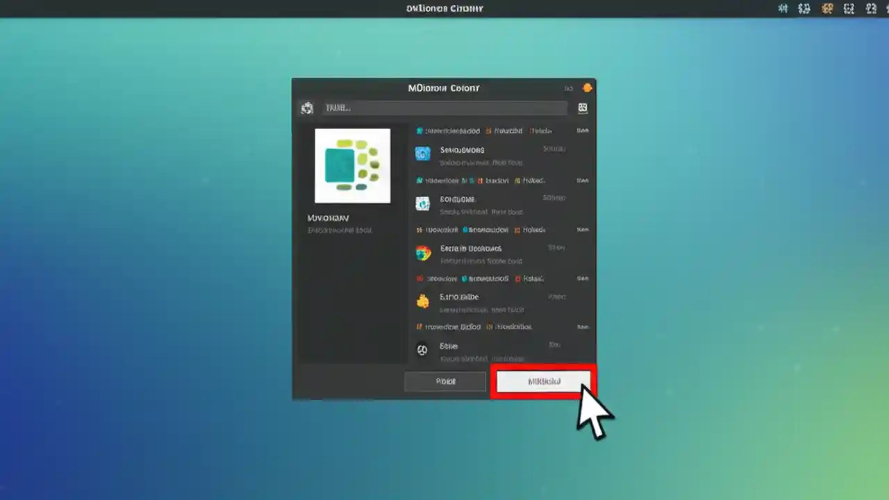Screen dimensions: 889x500
Task: Open the Edive entry details
Action: click(x=486, y=351)
